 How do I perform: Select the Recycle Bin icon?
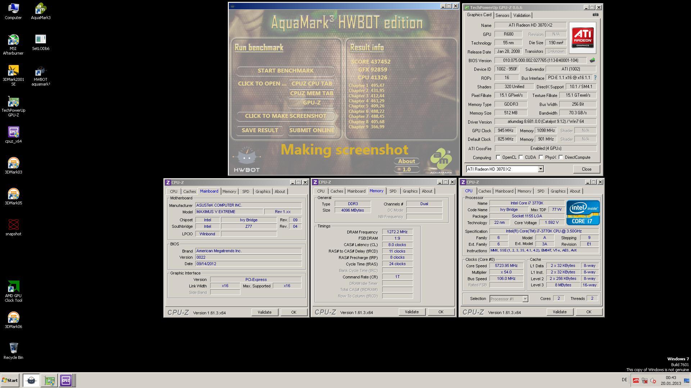[x=13, y=351]
